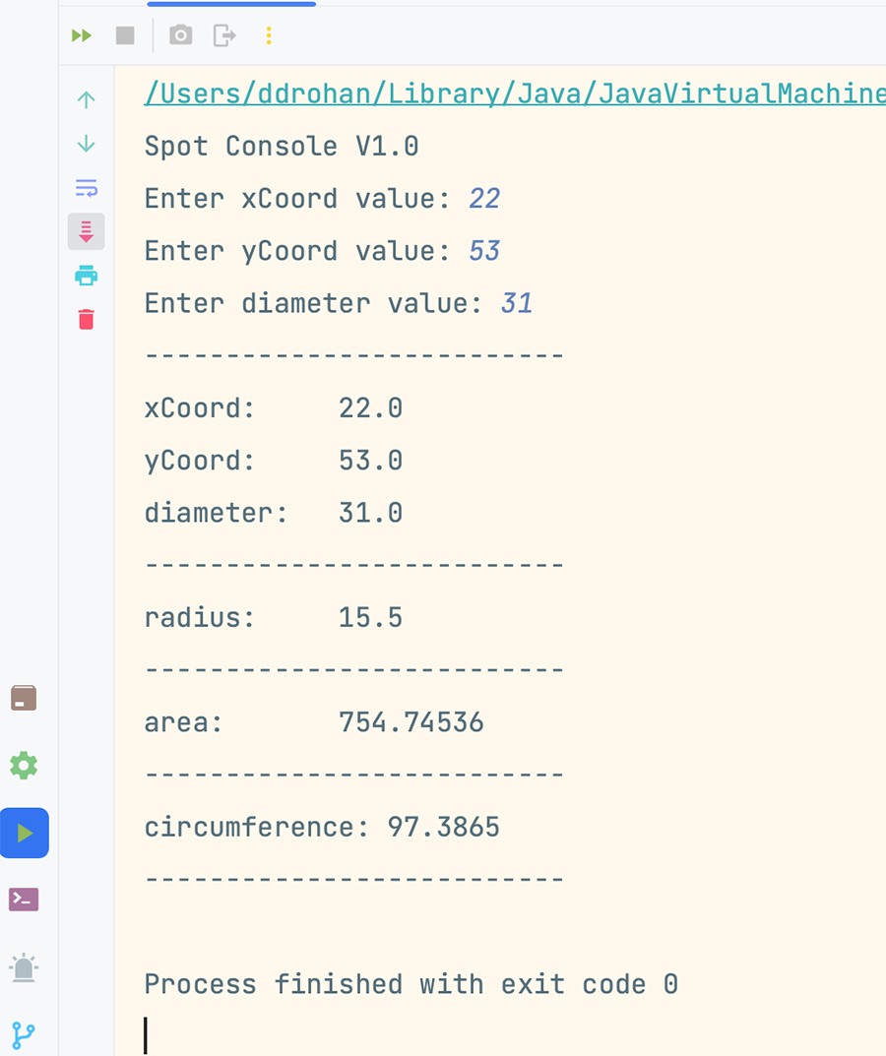Clear all console output with the red trash icon
This screenshot has height=1056, width=886.
(x=87, y=319)
